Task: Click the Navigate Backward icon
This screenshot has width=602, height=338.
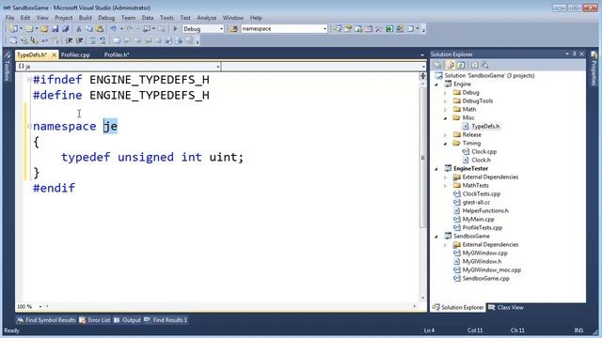Action: (147, 29)
